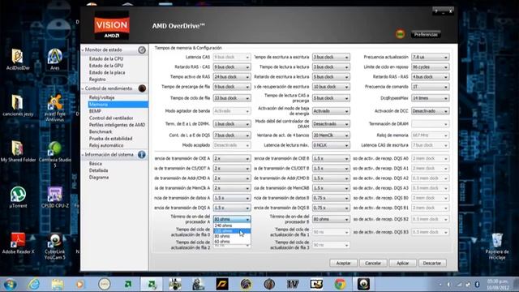
Task: Open Latencia de lectura máx. dropdown
Action: coord(331,145)
